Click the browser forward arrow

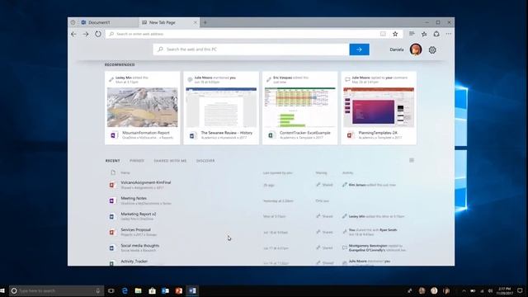click(x=86, y=34)
